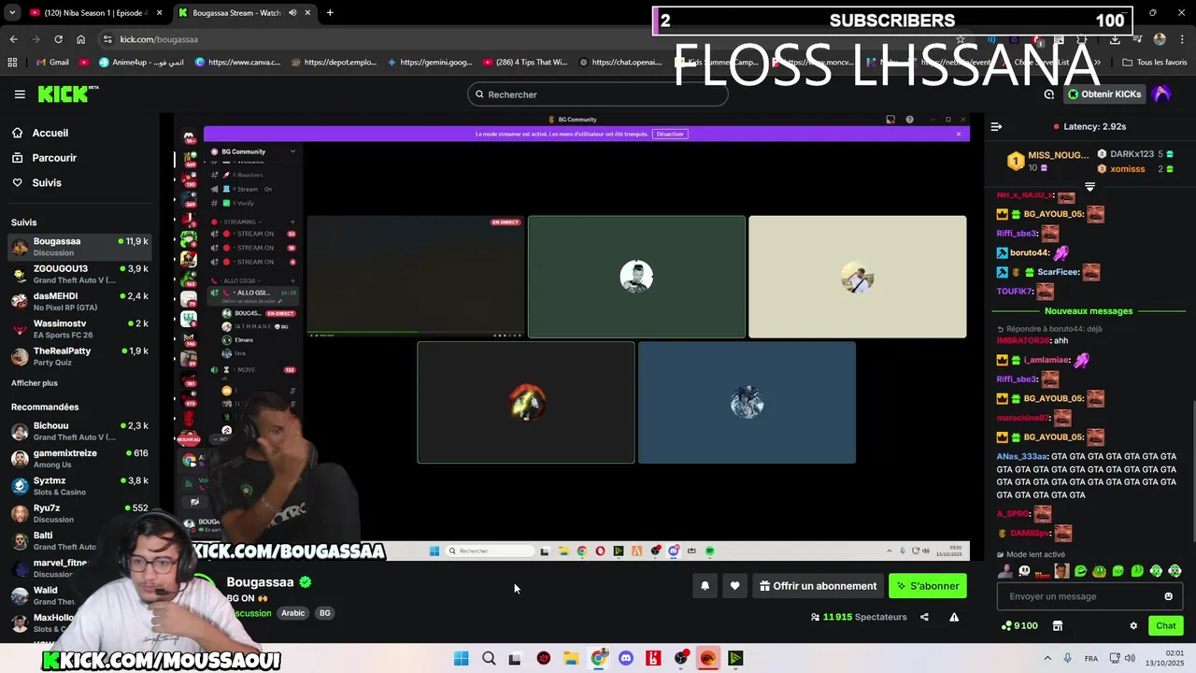Open Windows taskbar search
The image size is (1196, 673).
[489, 658]
